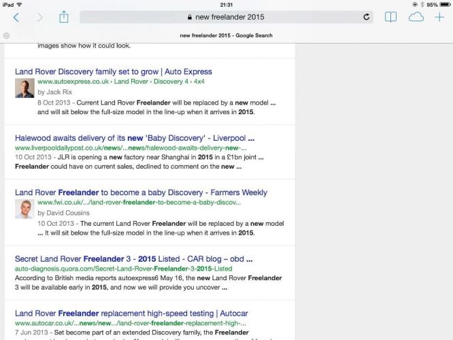Tap David Cousins author photo thumbnail
The width and height of the screenshot is (453, 340).
[24, 209]
